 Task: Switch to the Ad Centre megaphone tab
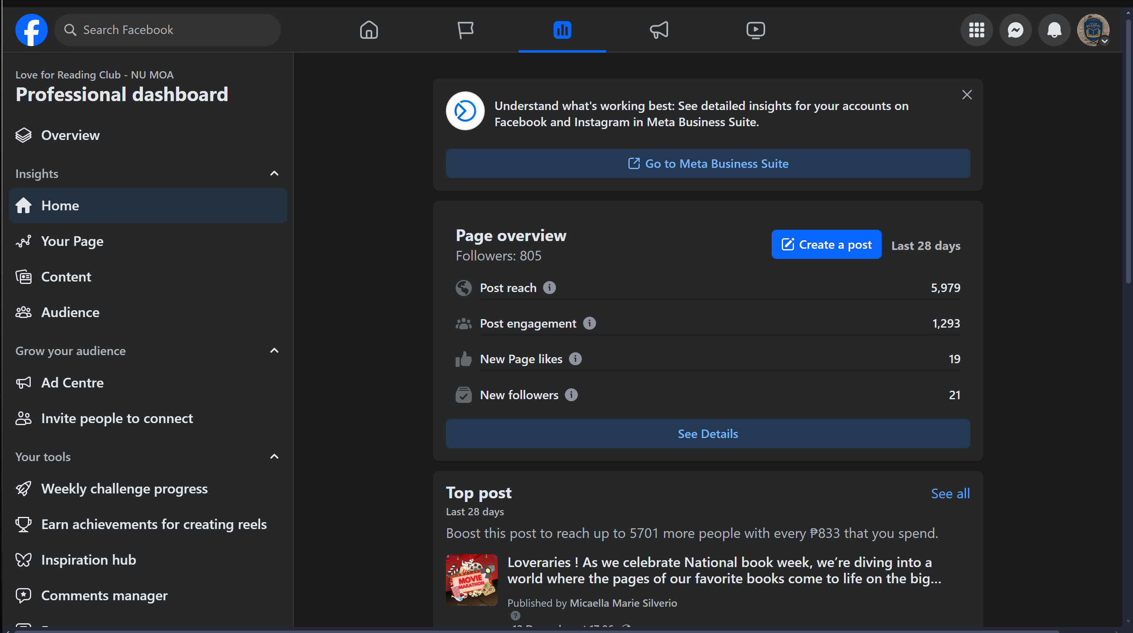[659, 30]
